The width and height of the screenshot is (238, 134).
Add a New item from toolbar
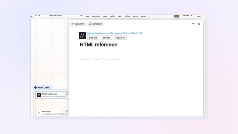87,16
